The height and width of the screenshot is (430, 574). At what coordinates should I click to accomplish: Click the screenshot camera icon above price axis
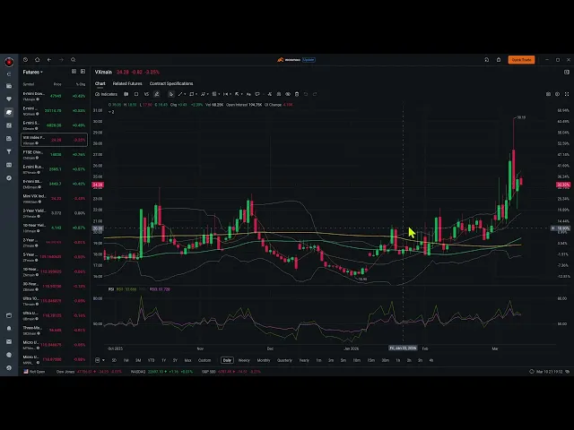click(548, 94)
